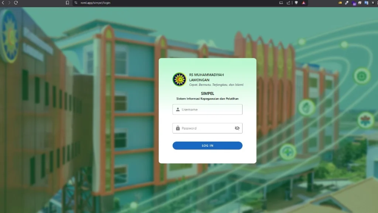Open the share page icon
The width and height of the screenshot is (378, 213).
click(288, 3)
